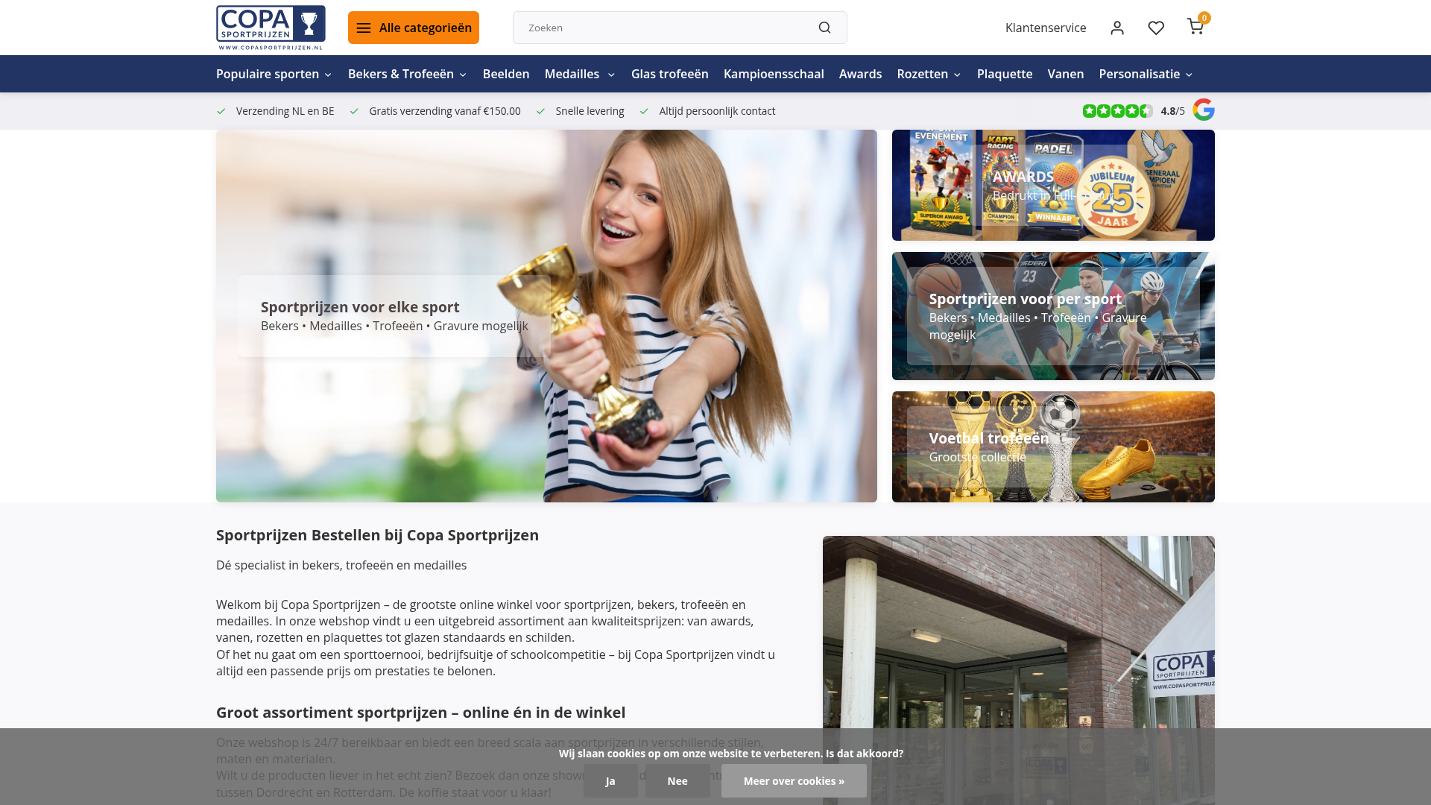
Task: Open the AWARDS Bedrukt in Full-colour banner
Action: click(x=1053, y=185)
